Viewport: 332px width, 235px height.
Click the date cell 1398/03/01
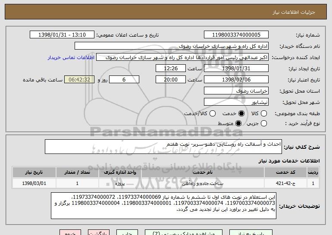tap(34, 183)
